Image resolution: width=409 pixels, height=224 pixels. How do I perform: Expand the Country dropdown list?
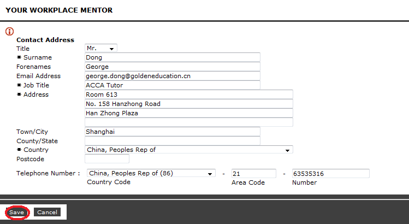189,150
